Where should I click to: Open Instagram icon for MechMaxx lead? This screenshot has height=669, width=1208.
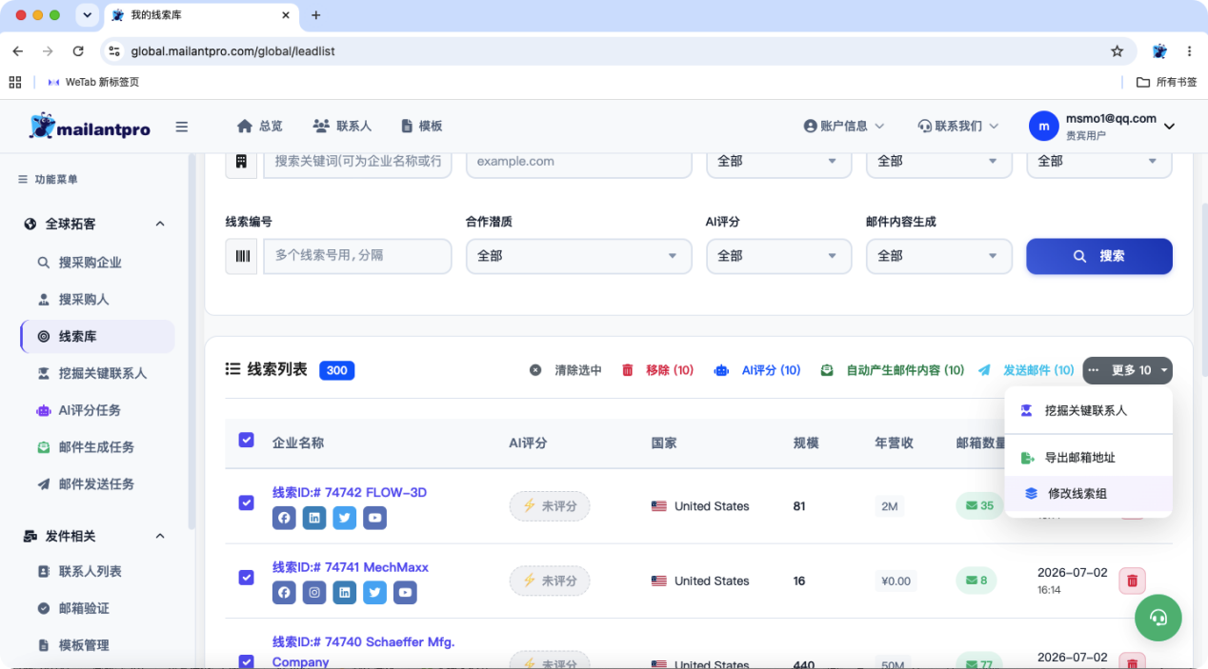pyautogui.click(x=314, y=592)
